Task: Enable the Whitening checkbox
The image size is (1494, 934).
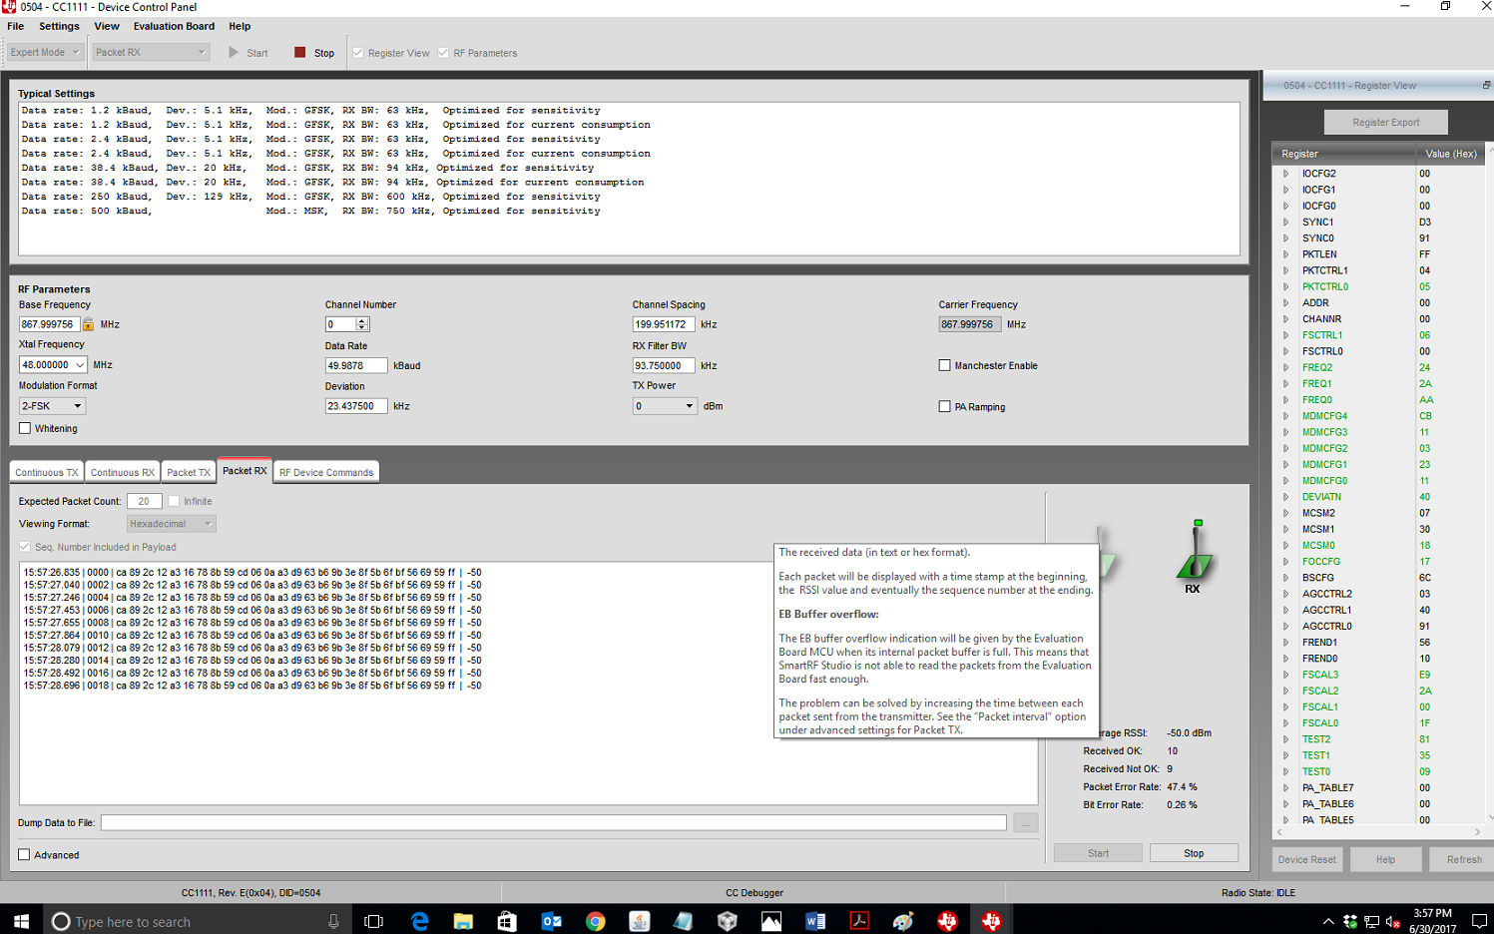Action: tap(25, 428)
